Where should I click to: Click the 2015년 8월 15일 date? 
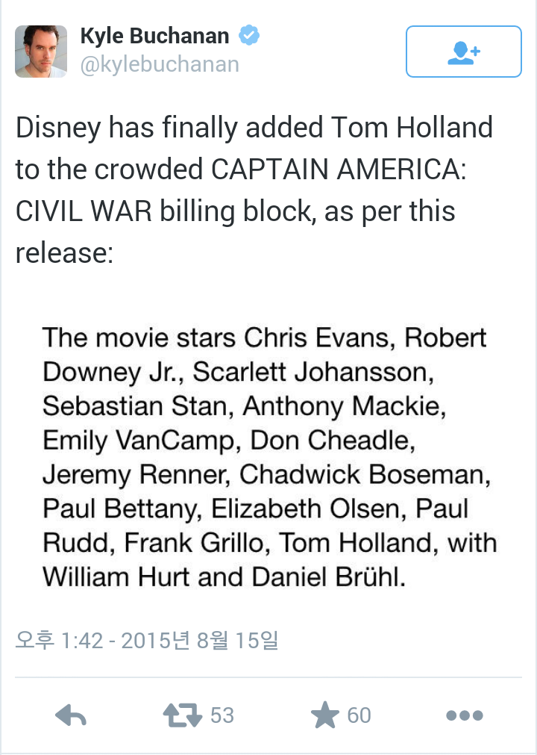point(200,641)
